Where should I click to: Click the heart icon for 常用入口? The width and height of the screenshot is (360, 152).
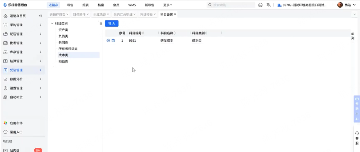click(x=6, y=132)
